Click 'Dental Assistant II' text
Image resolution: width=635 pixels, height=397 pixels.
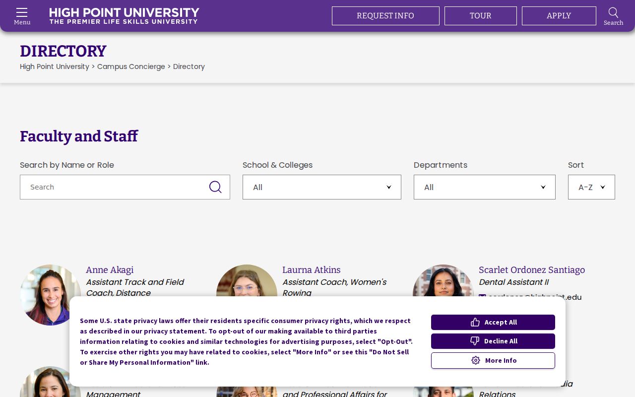[x=513, y=282]
